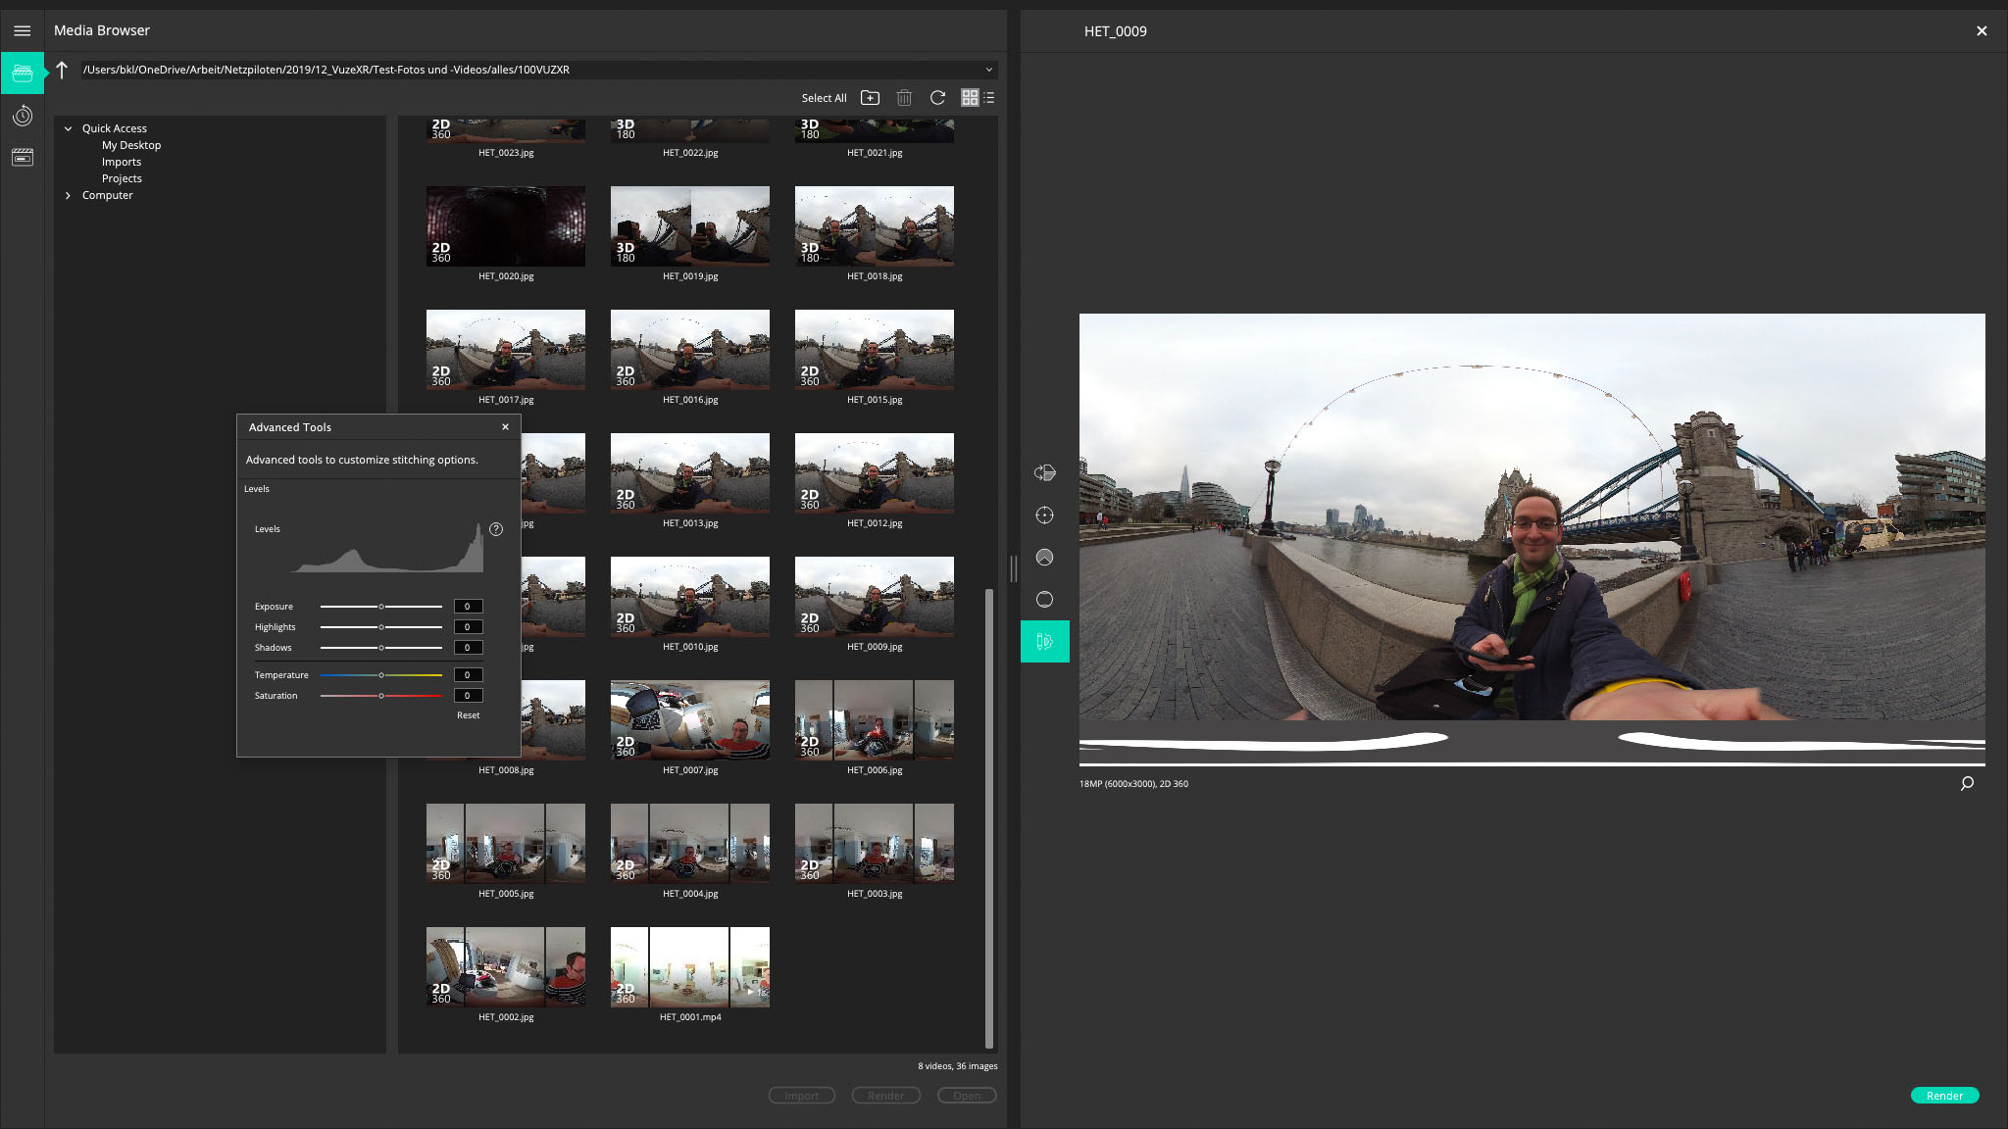Click the Open button at bottom

pyautogui.click(x=966, y=1096)
